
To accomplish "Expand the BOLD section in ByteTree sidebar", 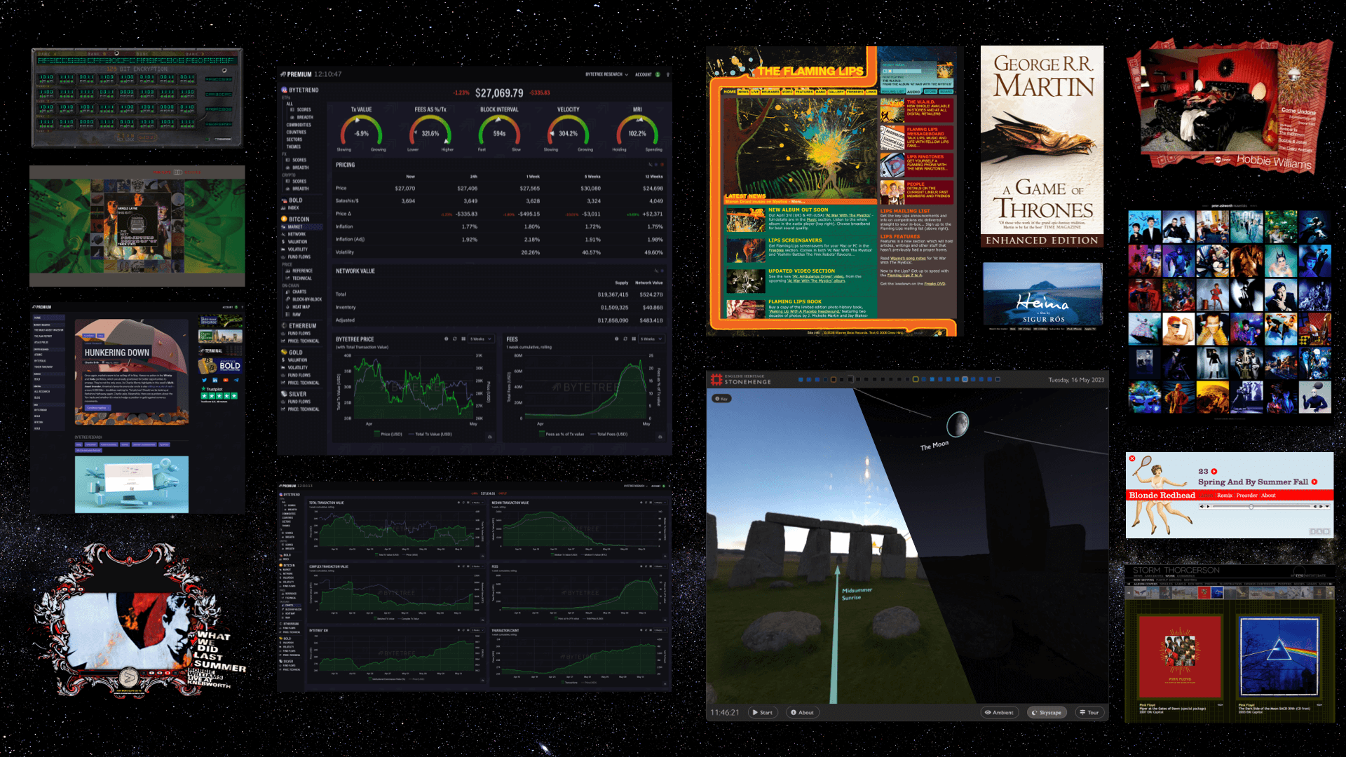I will tap(292, 200).
